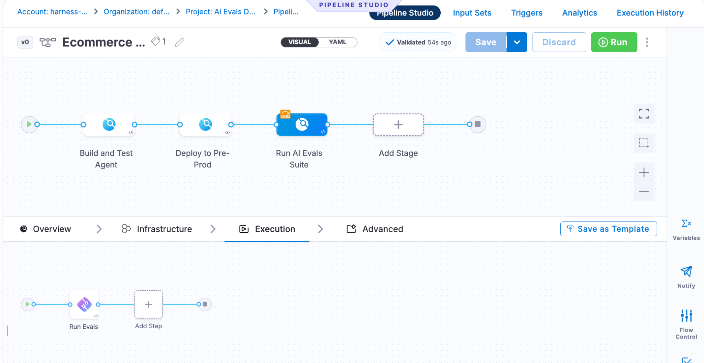Go to the Overview stage tab
Viewport: 704px width, 363px height.
pos(46,229)
